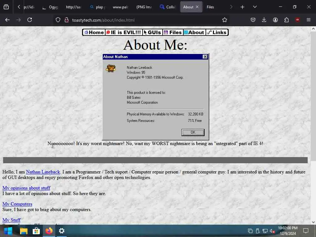The width and height of the screenshot is (316, 237).
Task: Open the Firefox application menu
Action: [x=309, y=20]
